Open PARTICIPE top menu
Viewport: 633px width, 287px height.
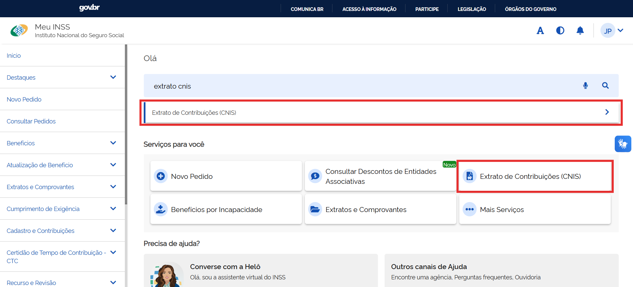[x=427, y=9]
